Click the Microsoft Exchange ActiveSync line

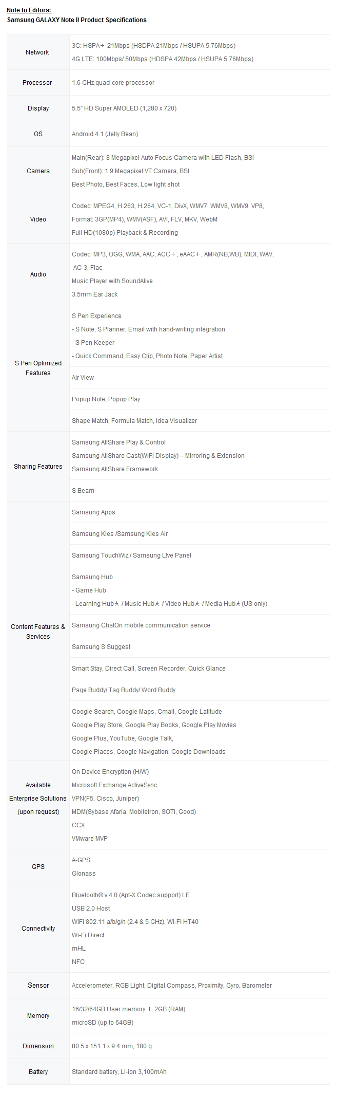click(x=114, y=785)
